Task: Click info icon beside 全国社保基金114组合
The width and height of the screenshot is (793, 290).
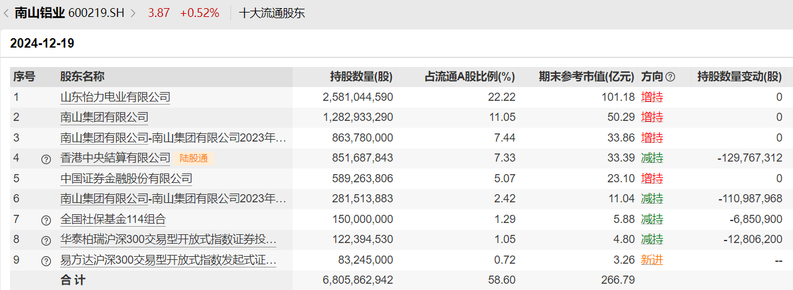Action: [46, 220]
